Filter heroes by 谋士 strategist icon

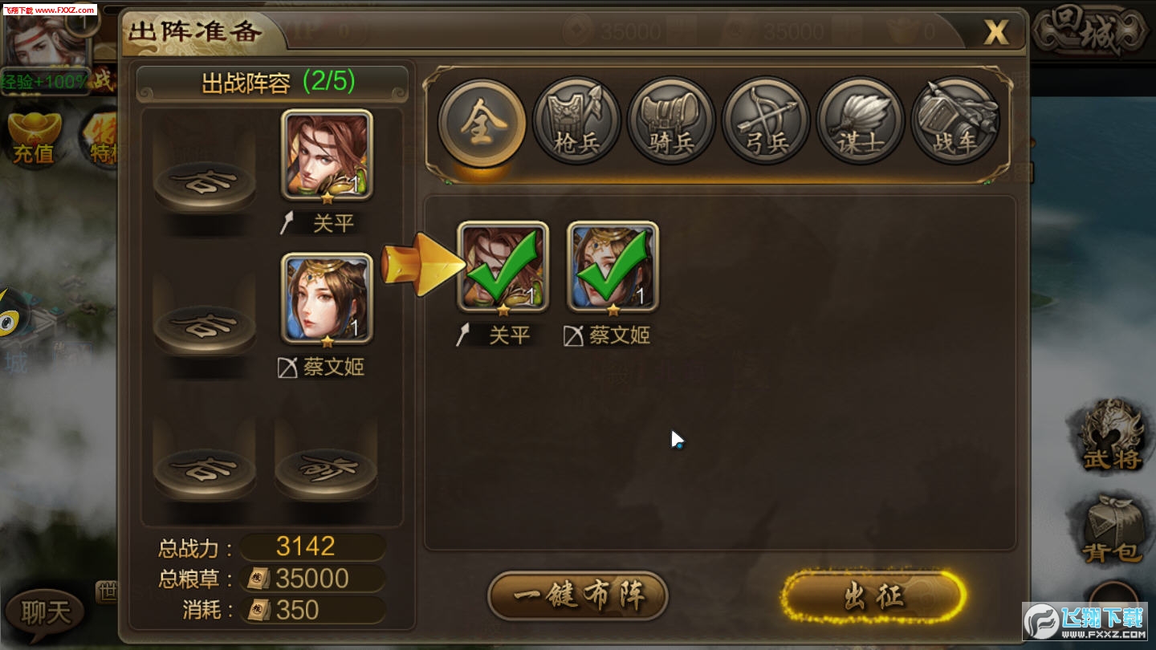coord(861,120)
